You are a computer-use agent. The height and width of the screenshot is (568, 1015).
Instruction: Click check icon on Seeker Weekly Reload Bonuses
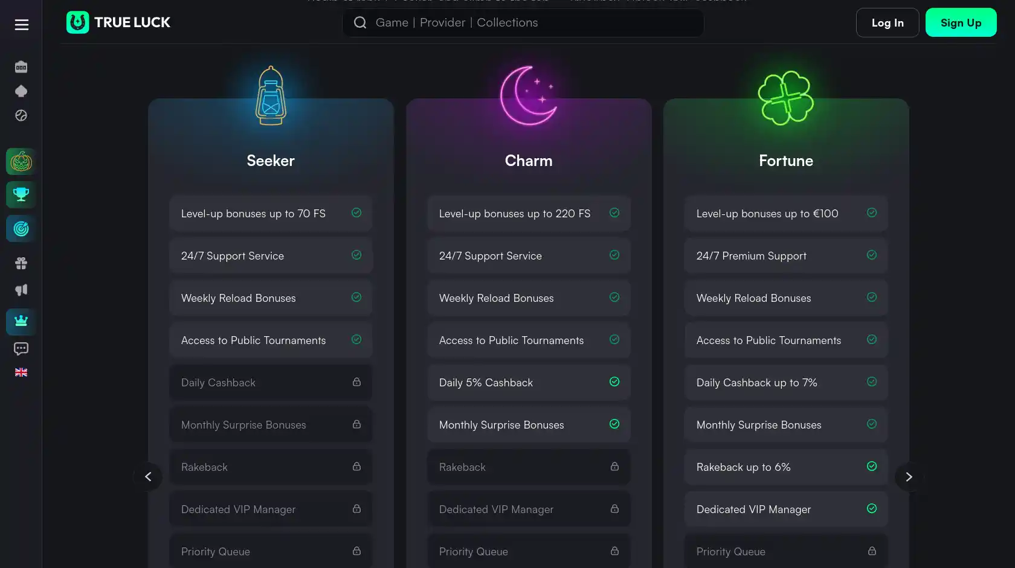[x=356, y=297]
